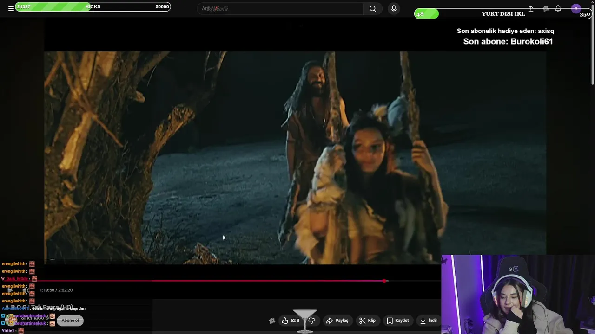Open the upload/create video icon

(x=531, y=9)
